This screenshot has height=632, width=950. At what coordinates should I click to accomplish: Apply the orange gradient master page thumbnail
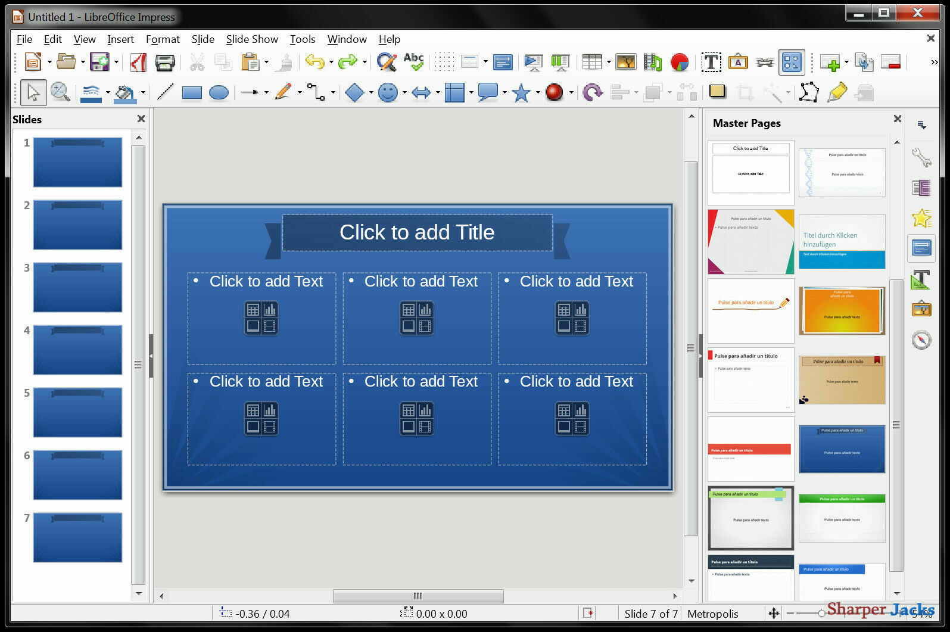click(842, 310)
